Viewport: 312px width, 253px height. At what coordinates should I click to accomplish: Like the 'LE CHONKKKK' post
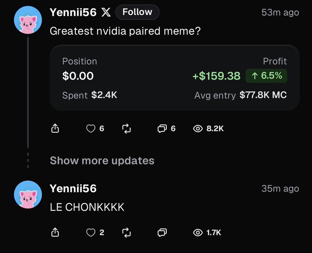[91, 232]
